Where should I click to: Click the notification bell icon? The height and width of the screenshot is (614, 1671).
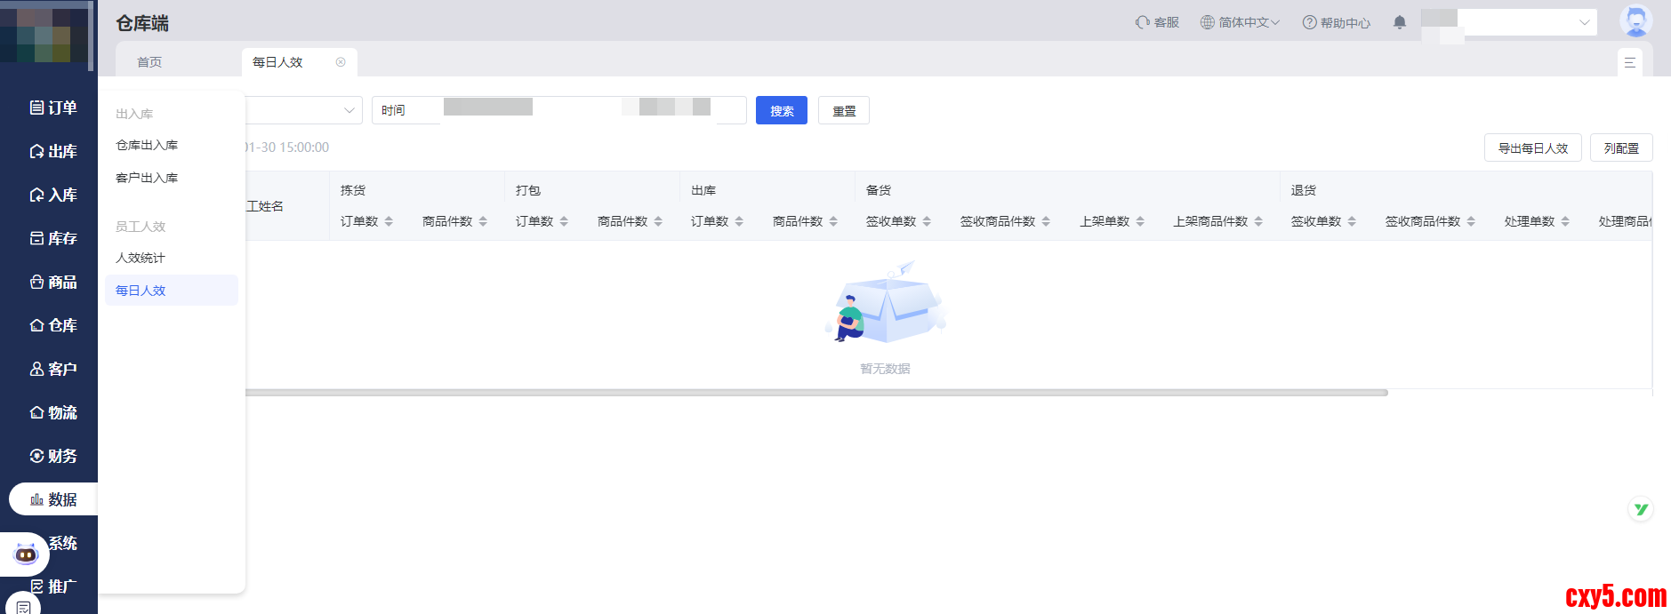(1399, 22)
